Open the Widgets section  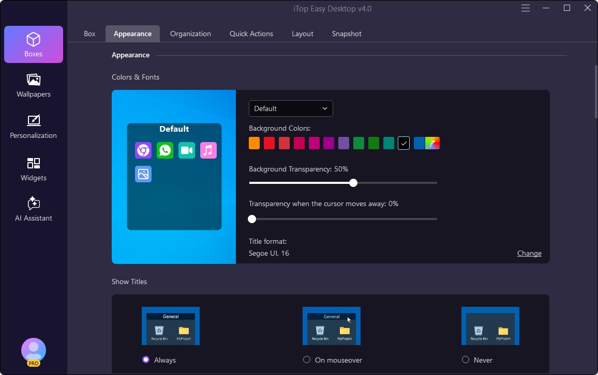[x=34, y=169]
